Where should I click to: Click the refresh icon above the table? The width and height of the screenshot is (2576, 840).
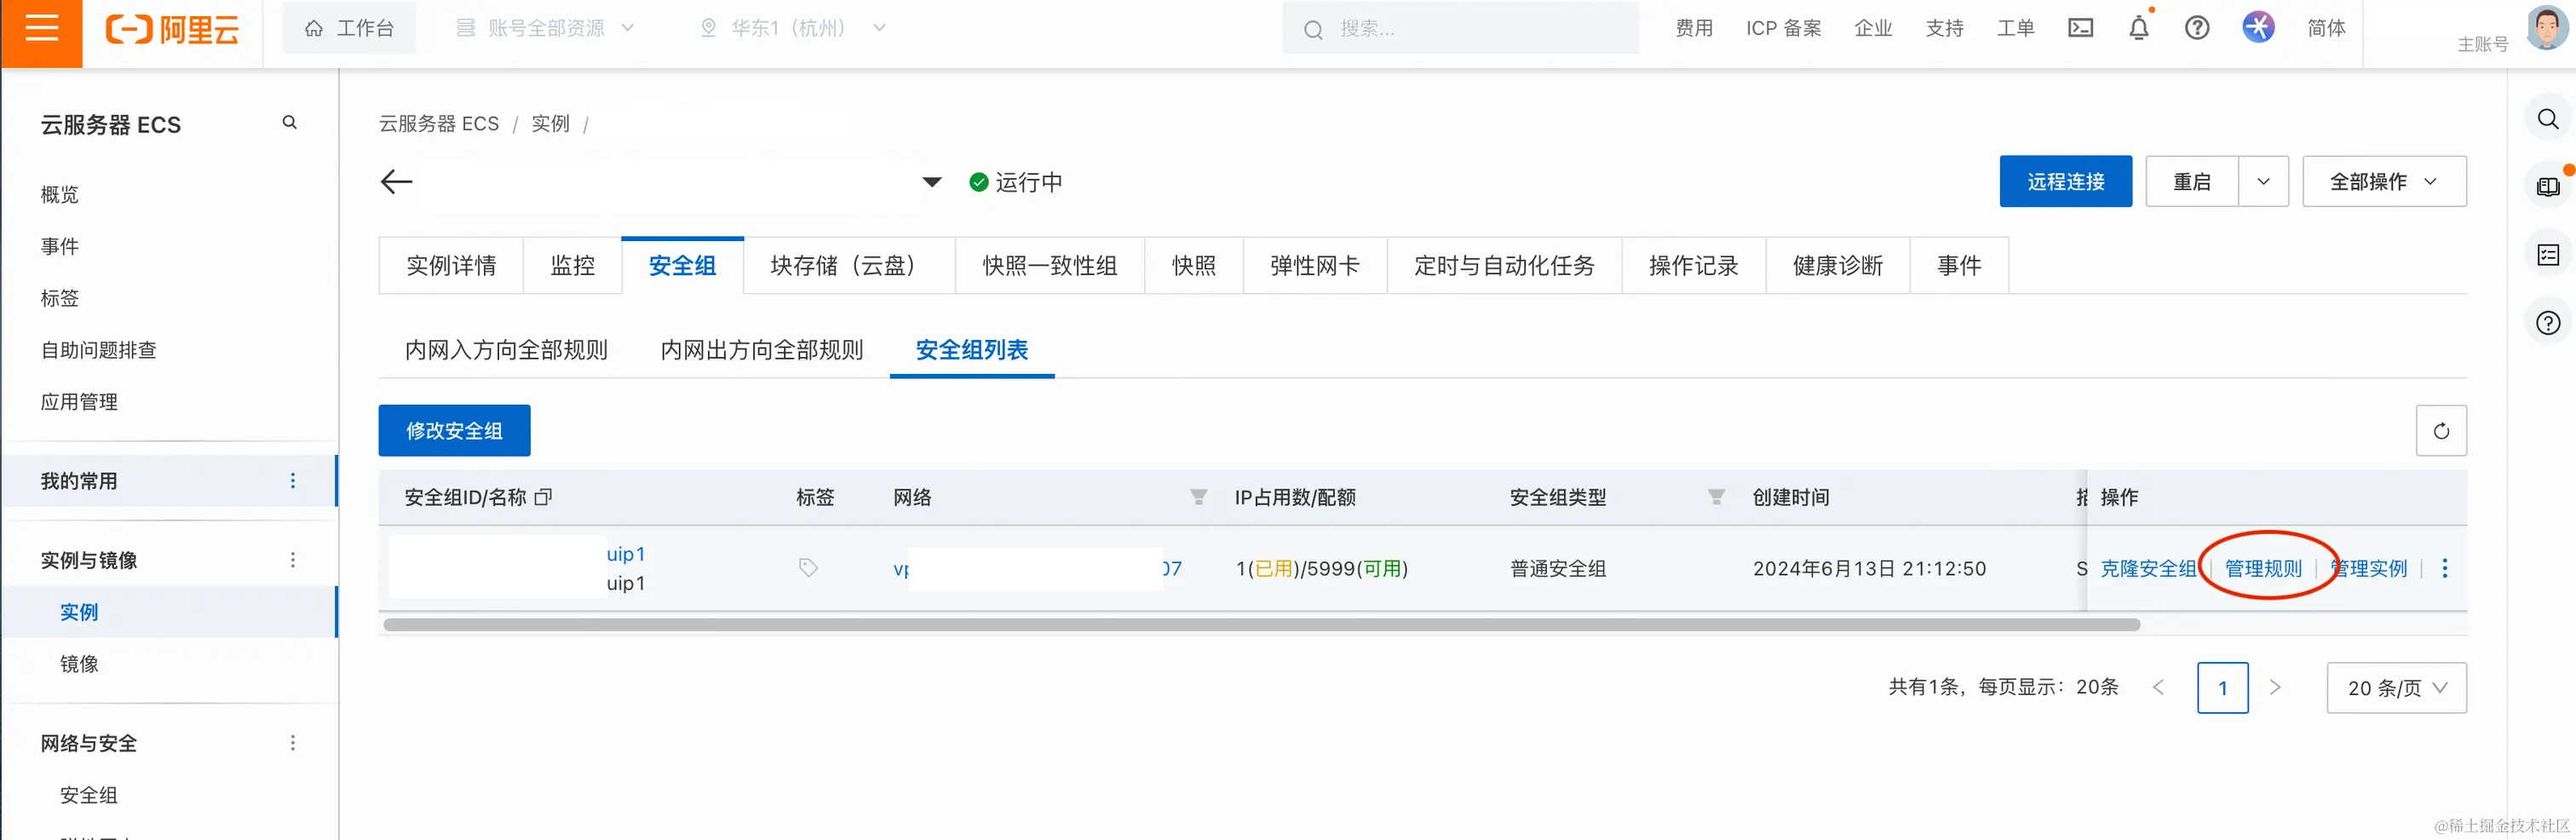point(2442,430)
